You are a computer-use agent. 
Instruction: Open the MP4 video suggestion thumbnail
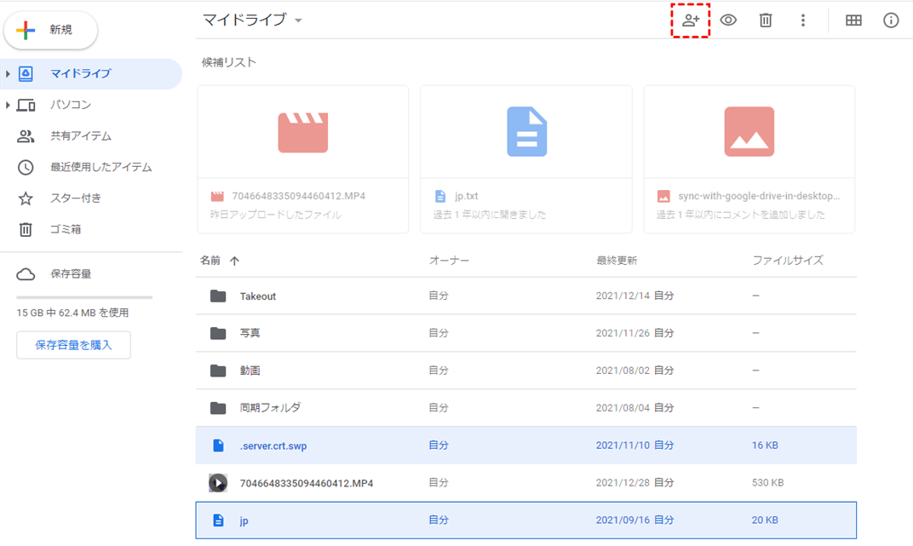point(303,132)
